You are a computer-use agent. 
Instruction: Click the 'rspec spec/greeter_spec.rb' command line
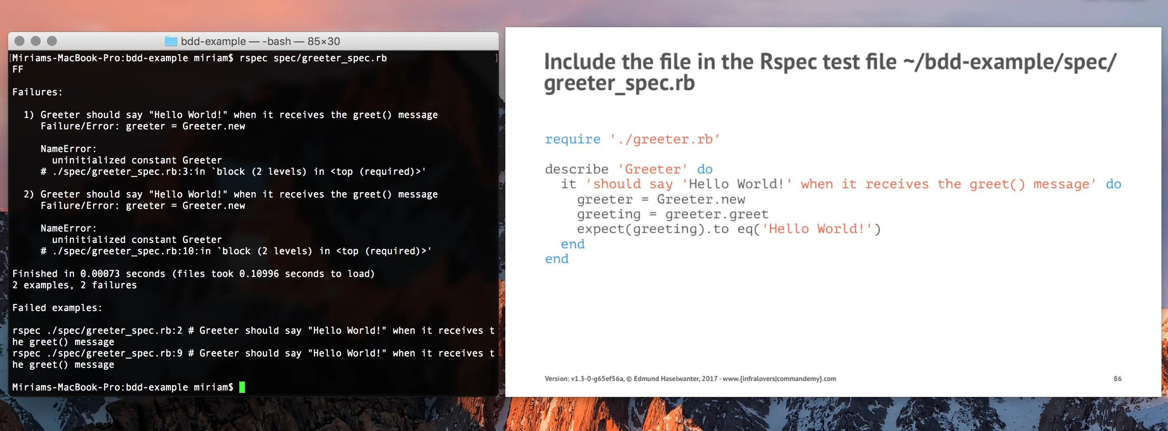[313, 58]
